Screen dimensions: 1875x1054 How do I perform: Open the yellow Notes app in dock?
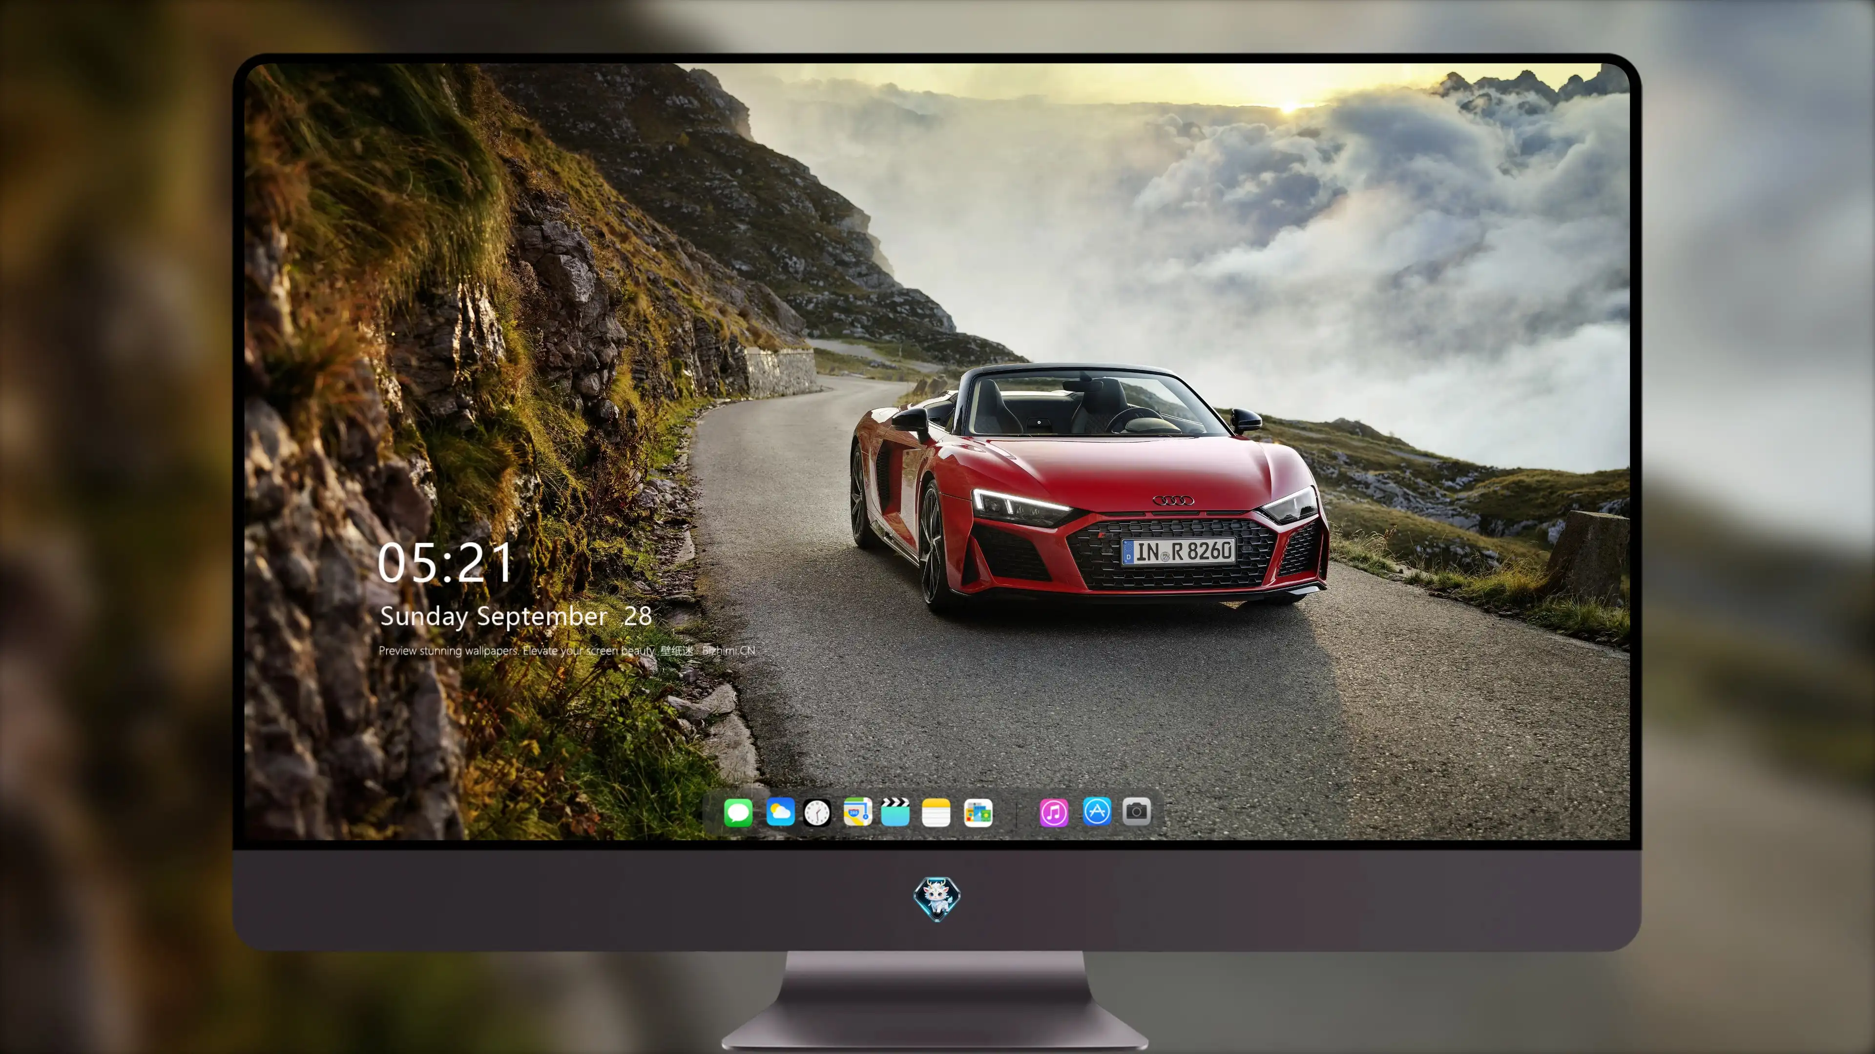[x=936, y=812]
